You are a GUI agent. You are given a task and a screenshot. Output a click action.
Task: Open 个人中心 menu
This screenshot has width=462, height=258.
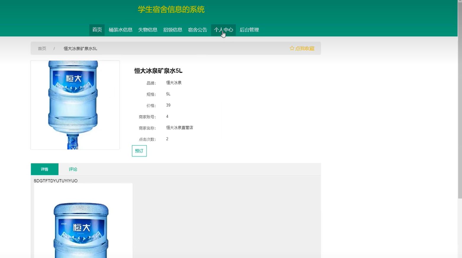tap(223, 30)
